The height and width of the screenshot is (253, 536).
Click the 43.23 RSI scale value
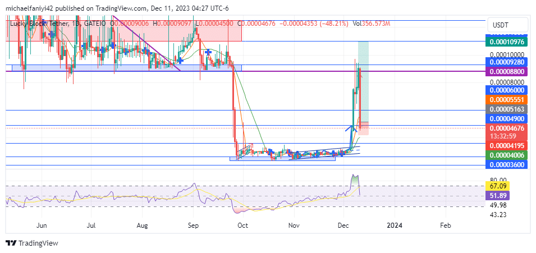(x=497, y=215)
